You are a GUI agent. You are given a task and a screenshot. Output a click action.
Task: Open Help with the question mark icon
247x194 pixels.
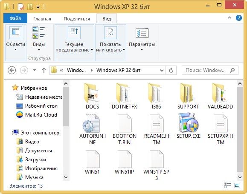pos(239,18)
